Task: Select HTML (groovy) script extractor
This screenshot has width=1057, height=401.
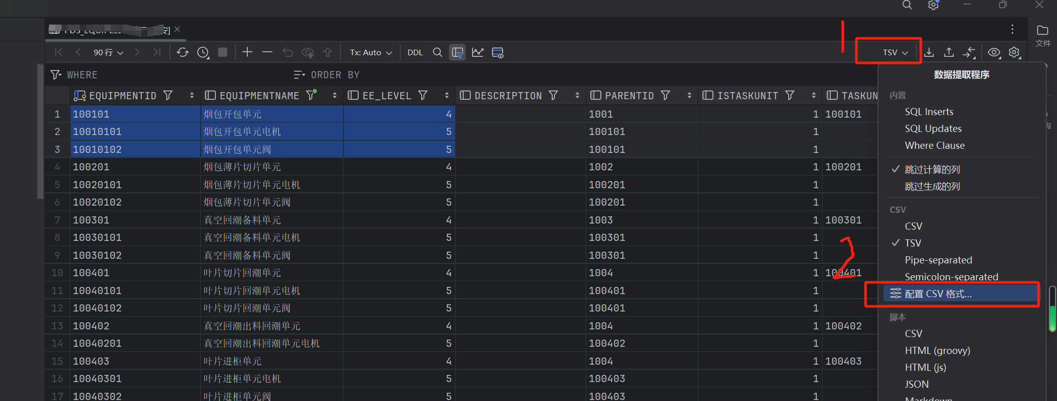Action: pos(937,350)
